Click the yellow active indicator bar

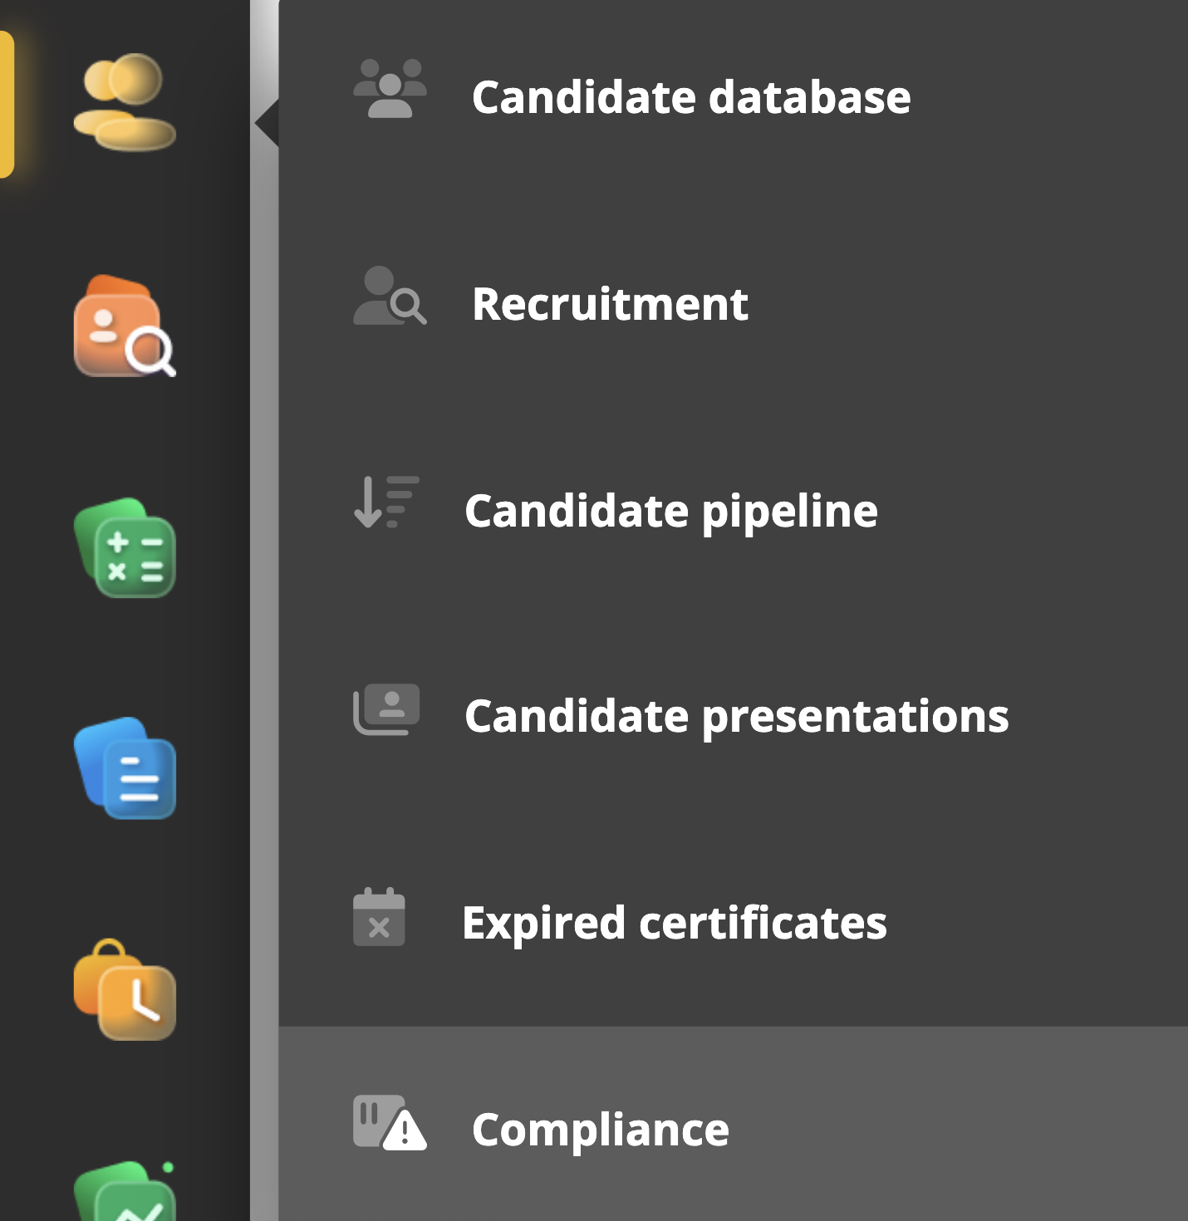coord(7,105)
